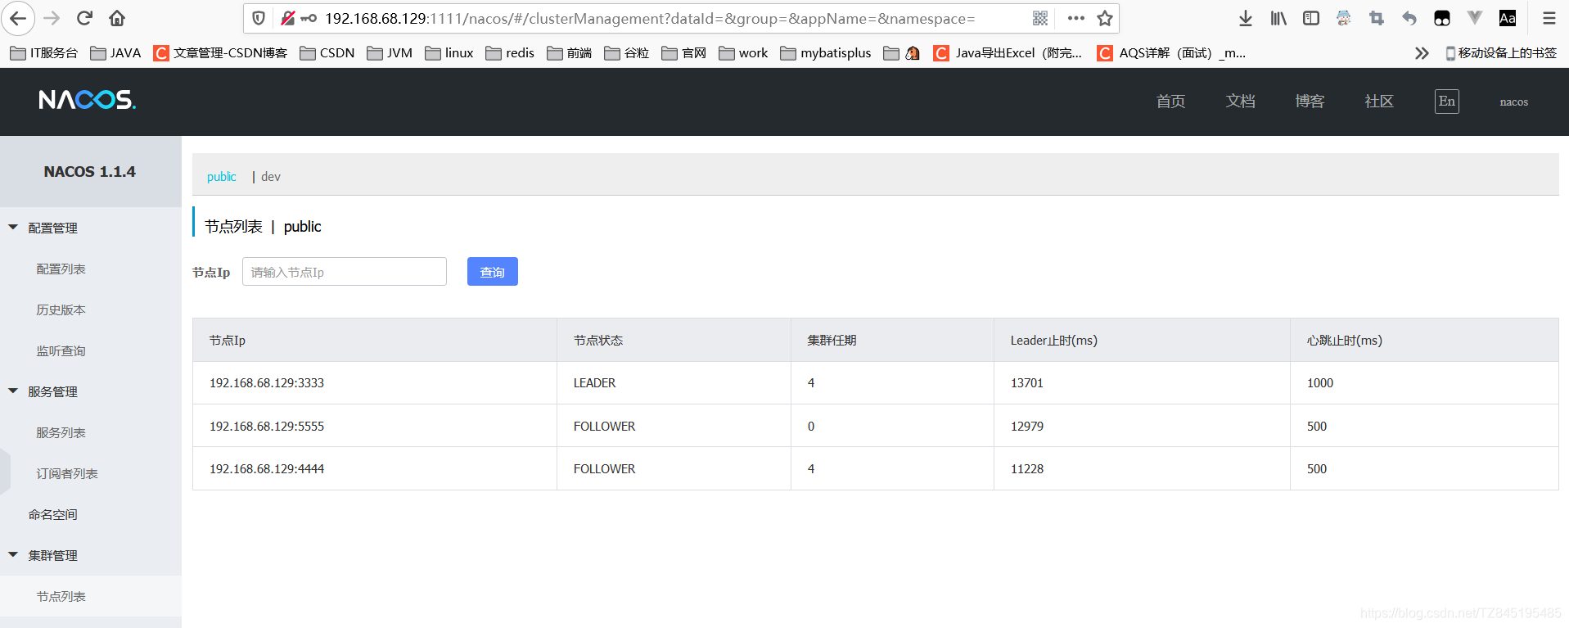
Task: Click the insecure connection padlock icon
Action: (287, 18)
